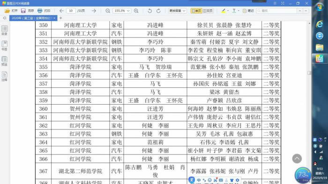This screenshot has width=328, height=184.
Task: Click the page number input field
Action: tap(71, 11)
